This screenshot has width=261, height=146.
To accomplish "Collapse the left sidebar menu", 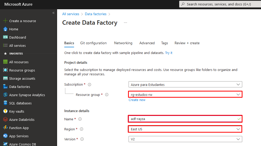I will (53, 13).
